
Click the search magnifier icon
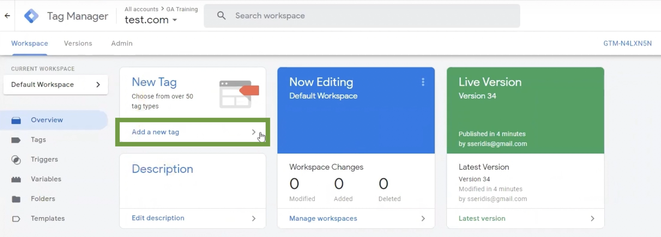point(221,16)
